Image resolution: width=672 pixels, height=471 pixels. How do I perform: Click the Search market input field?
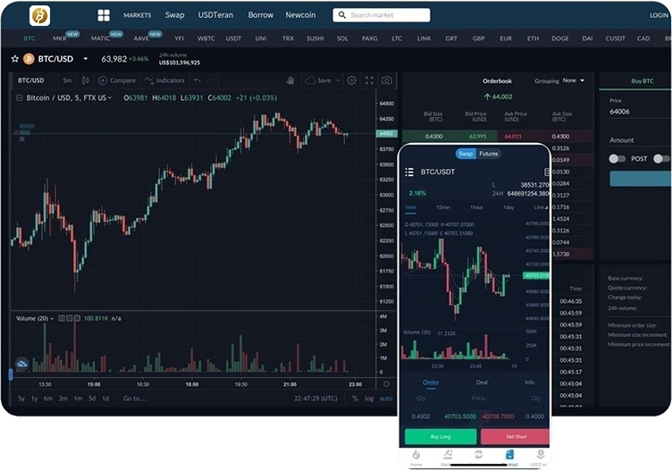pyautogui.click(x=382, y=15)
